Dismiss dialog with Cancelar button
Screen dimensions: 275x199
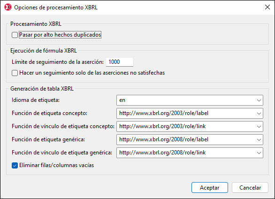click(x=250, y=188)
